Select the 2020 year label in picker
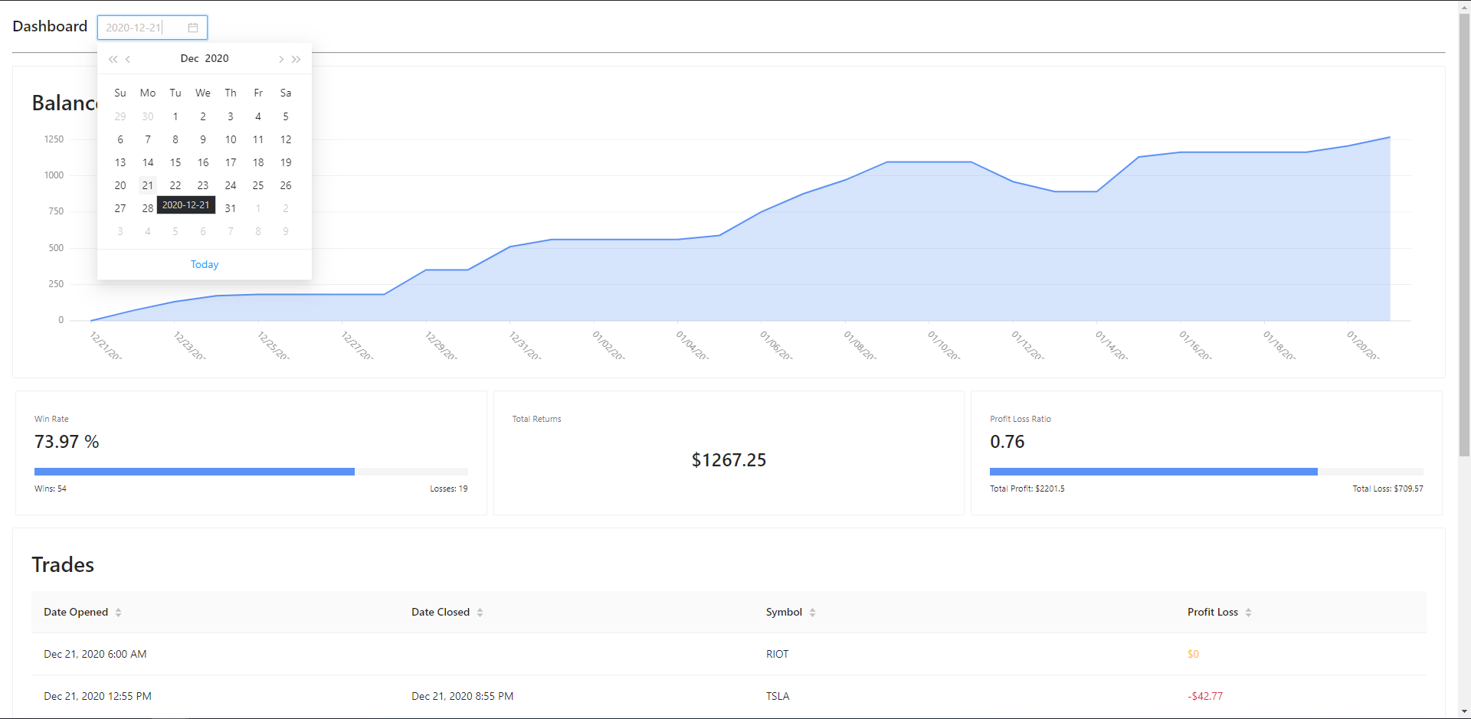1471x719 pixels. coord(217,58)
